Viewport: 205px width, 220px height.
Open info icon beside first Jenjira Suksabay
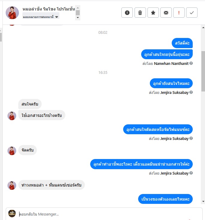pos(191,92)
